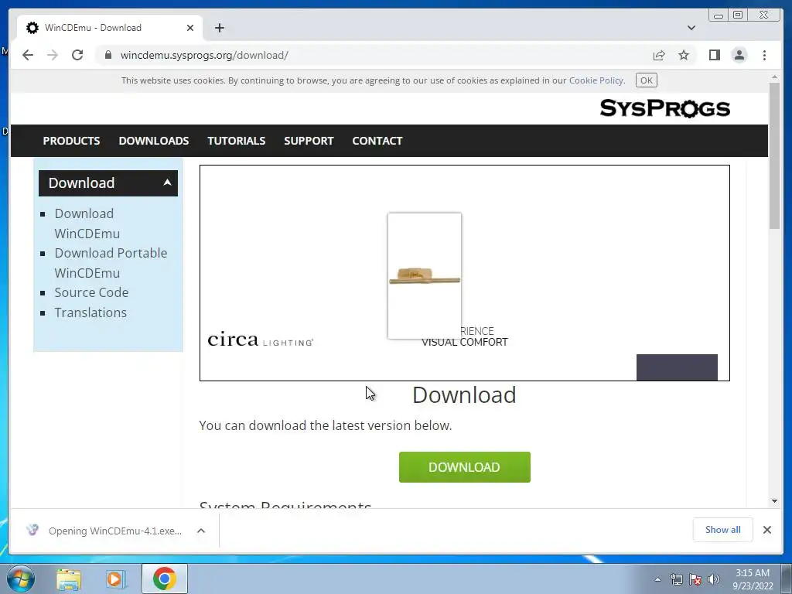Viewport: 792px width, 594px height.
Task: Select the WinCDEmu - Download tab
Action: (110, 28)
